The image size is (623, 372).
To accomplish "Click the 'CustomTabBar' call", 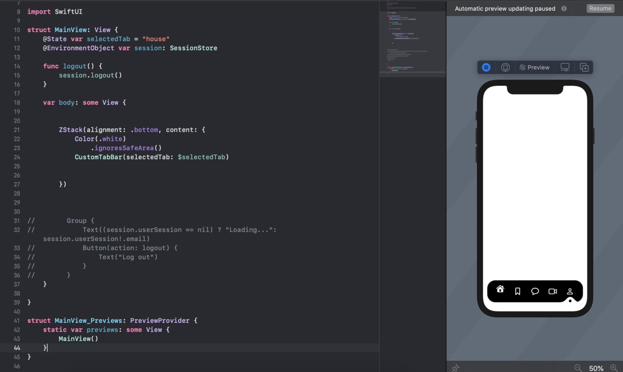I will [x=98, y=157].
